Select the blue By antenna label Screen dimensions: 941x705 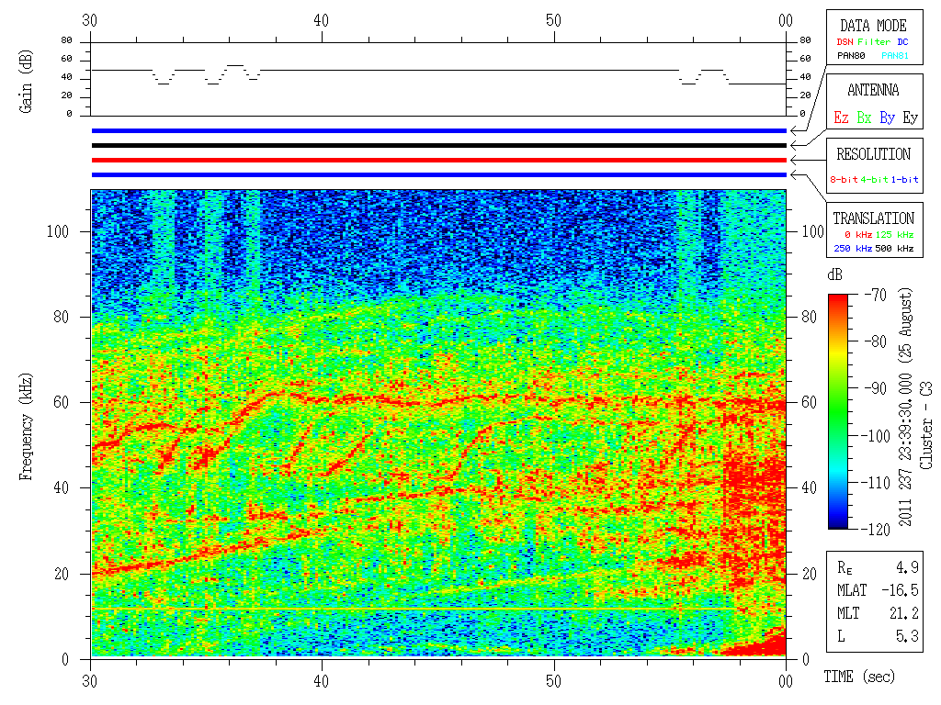tap(887, 117)
